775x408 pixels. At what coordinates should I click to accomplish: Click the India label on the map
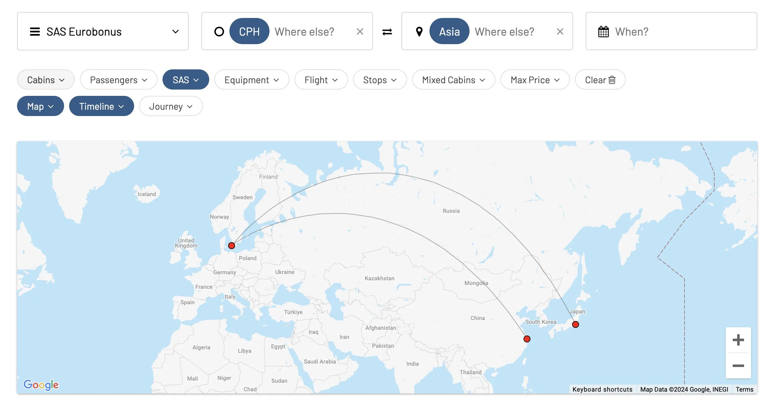[x=412, y=364]
